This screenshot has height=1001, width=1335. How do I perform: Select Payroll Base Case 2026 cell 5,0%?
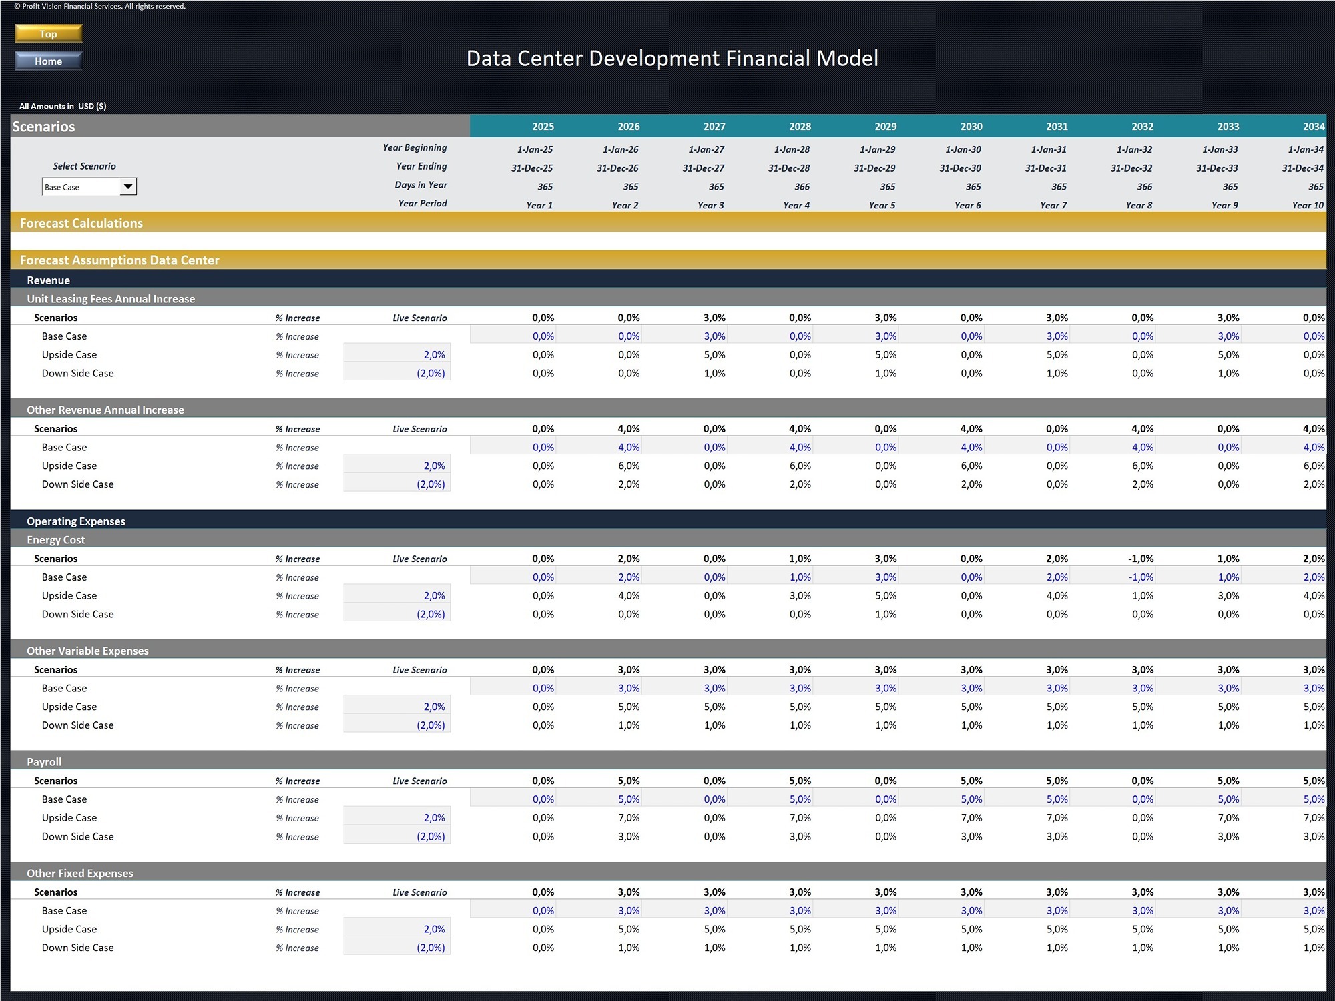pos(599,799)
